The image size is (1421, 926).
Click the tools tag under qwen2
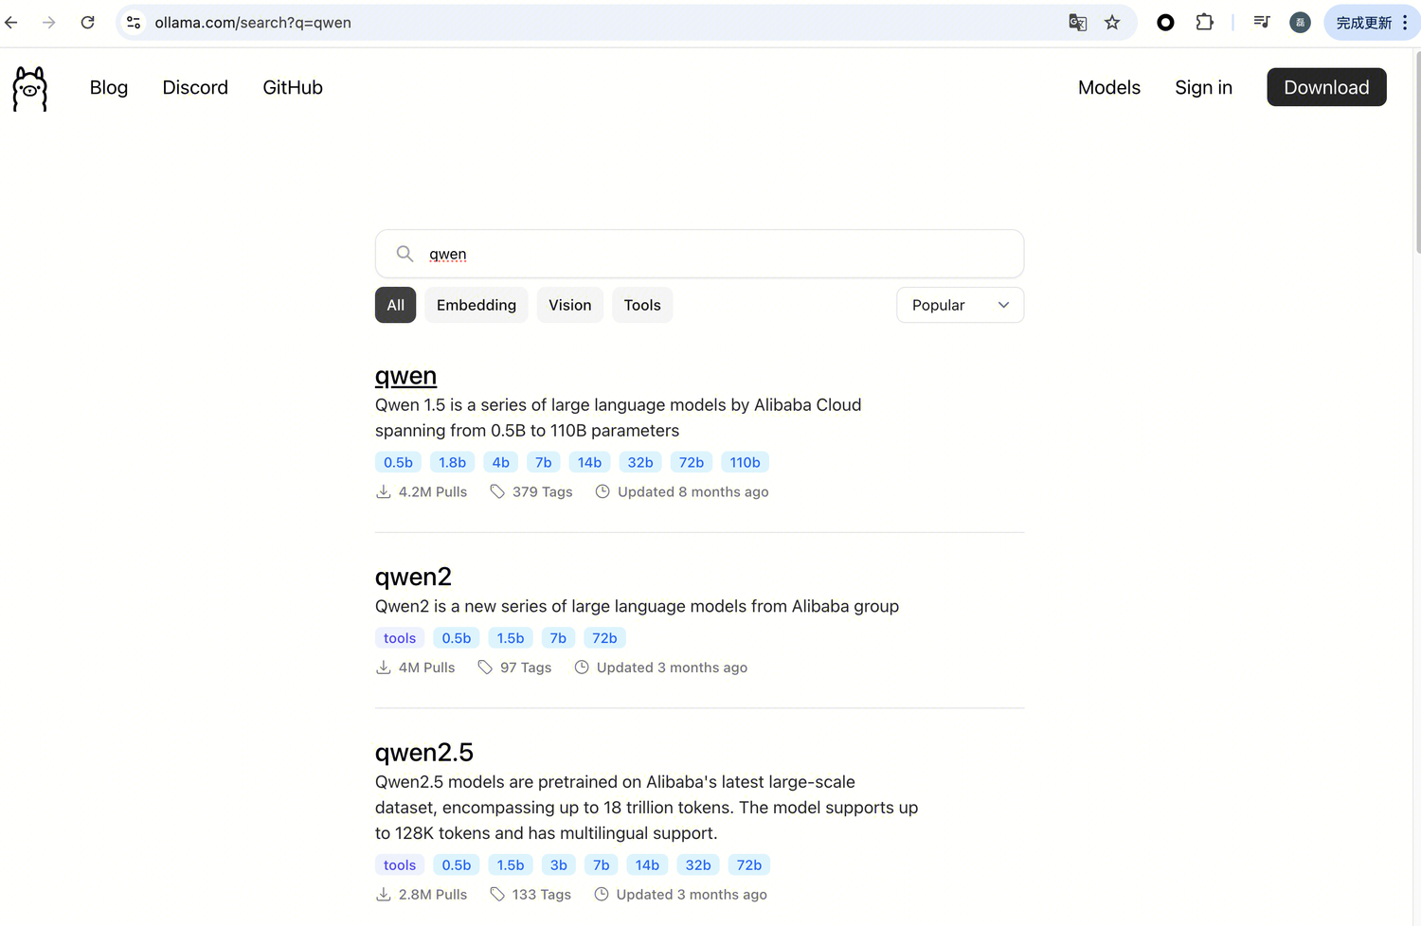[x=400, y=638]
